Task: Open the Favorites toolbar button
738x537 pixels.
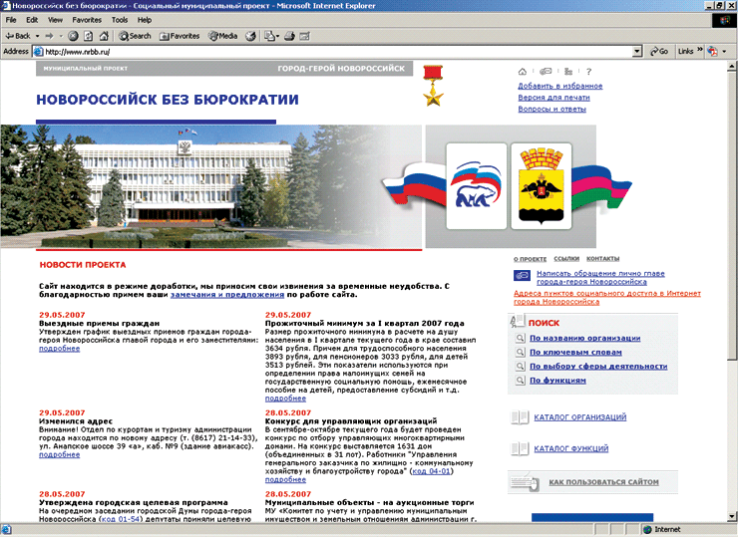Action: click(180, 36)
